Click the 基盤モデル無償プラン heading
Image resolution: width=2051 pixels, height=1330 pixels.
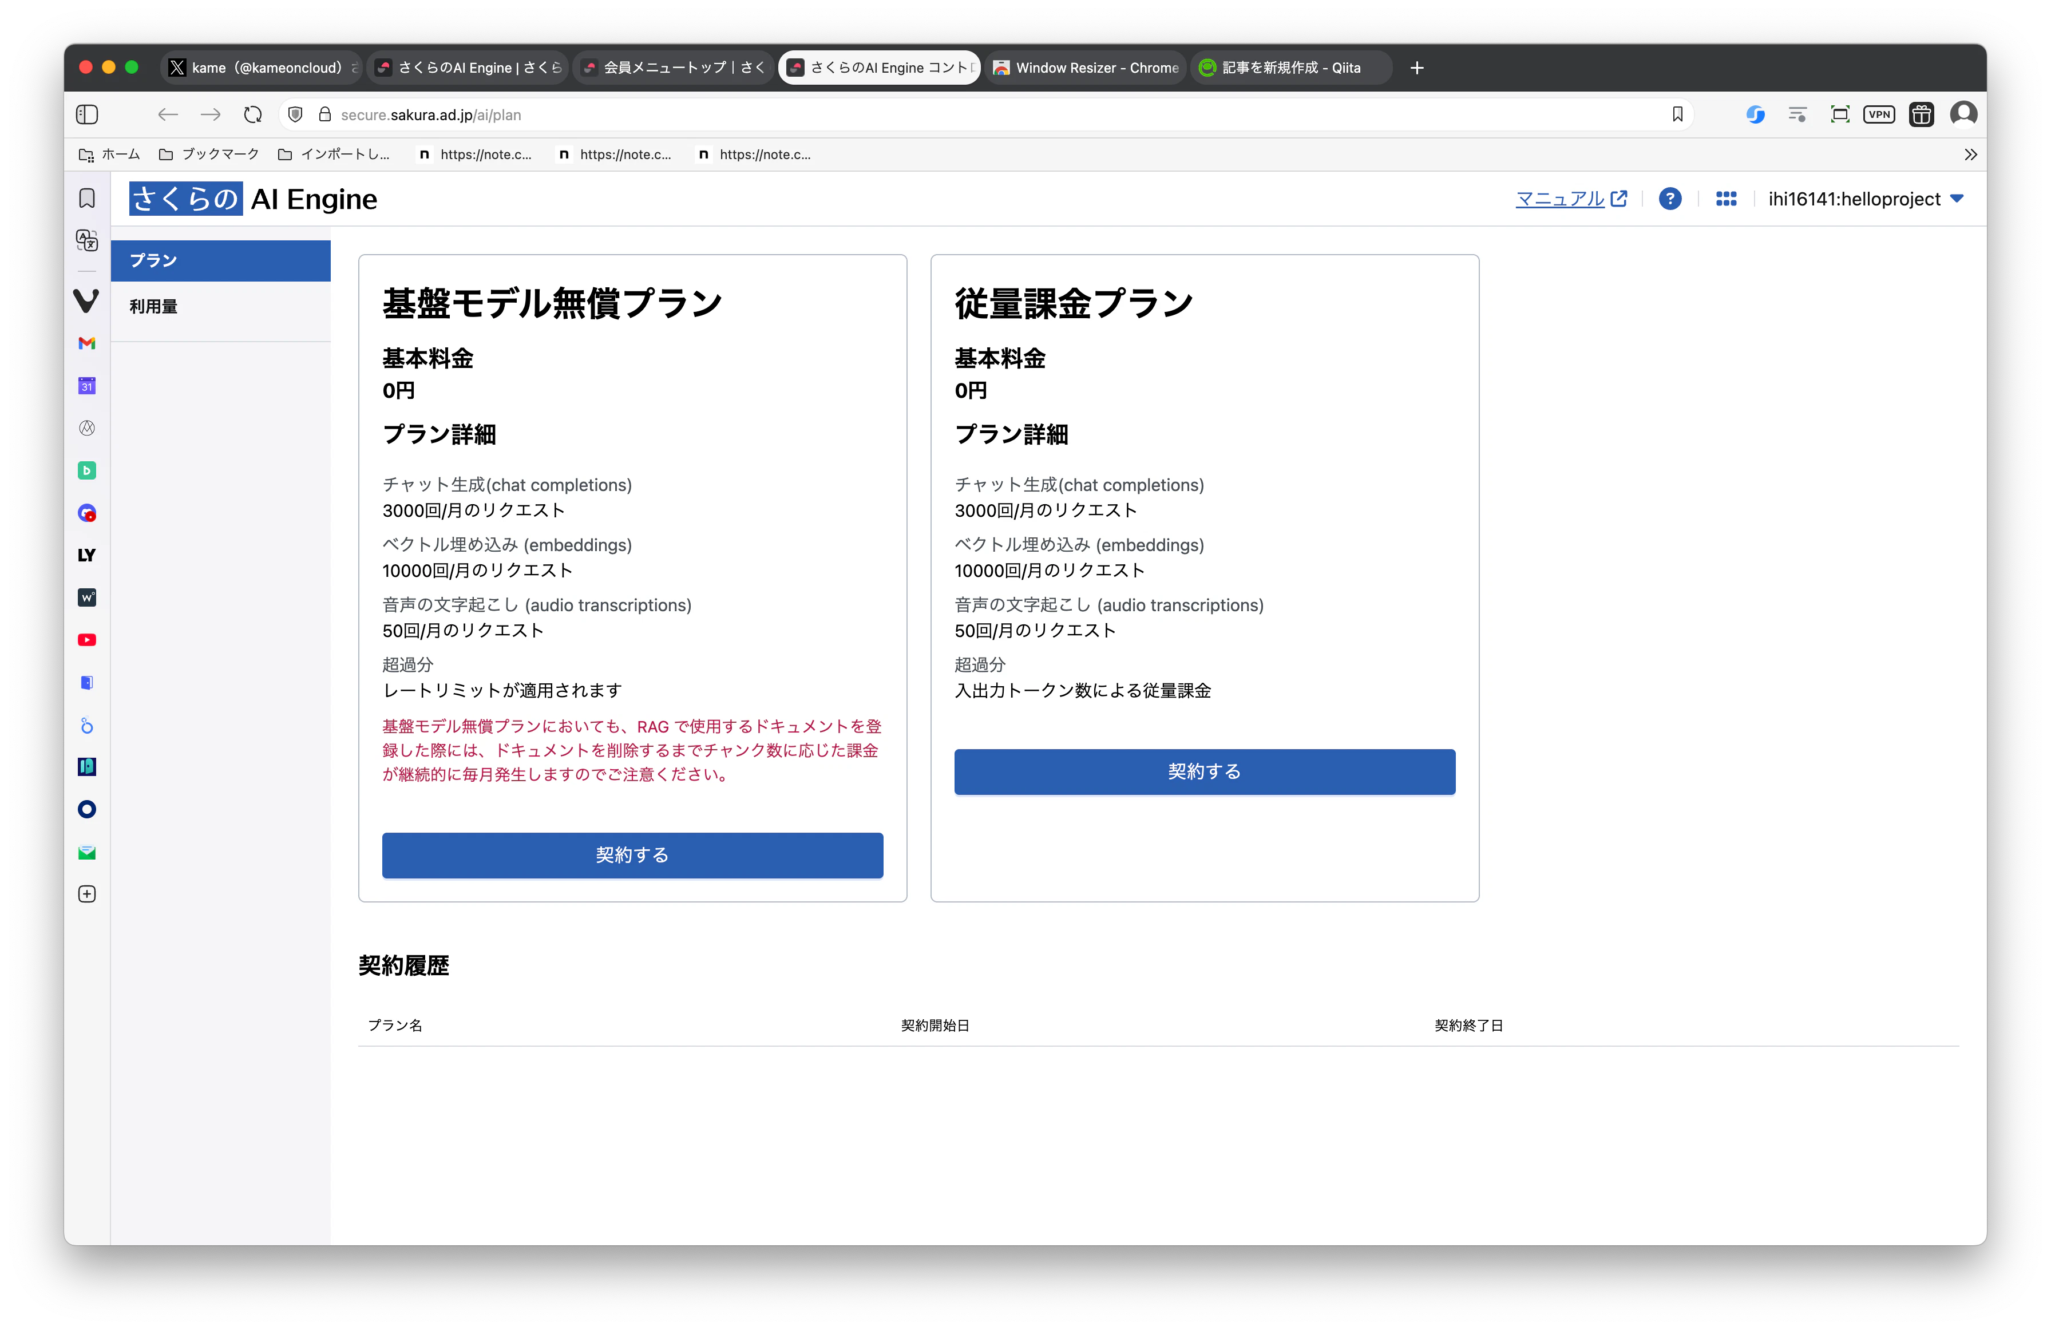click(552, 303)
